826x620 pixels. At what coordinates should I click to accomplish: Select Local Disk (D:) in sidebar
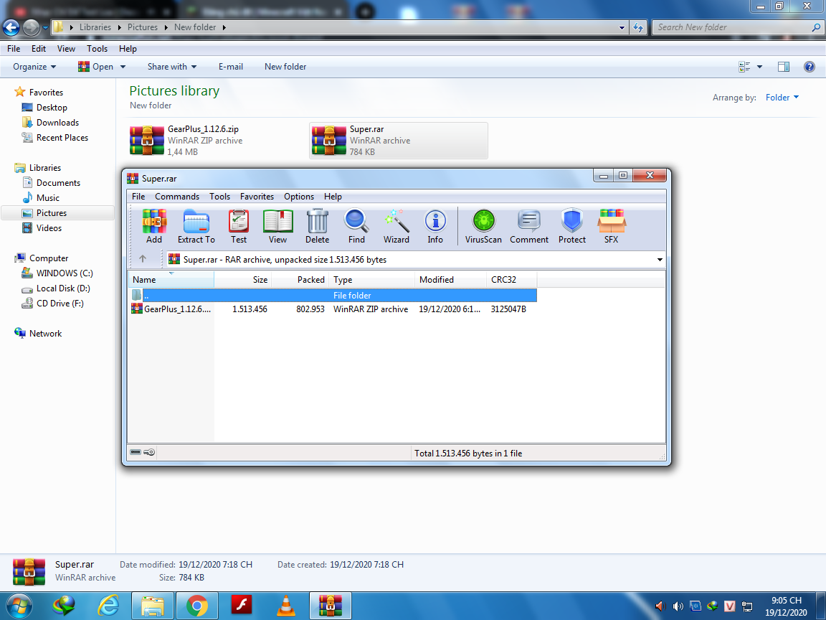62,288
